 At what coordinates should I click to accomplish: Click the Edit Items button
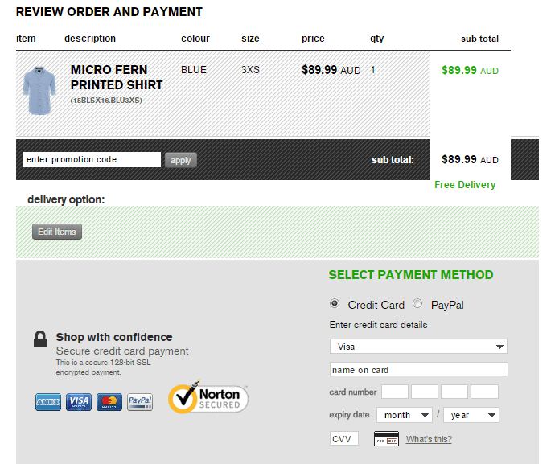[x=57, y=232]
